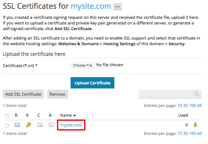
Task: Tick the select-all checkbox in table header
Action: click(7, 116)
